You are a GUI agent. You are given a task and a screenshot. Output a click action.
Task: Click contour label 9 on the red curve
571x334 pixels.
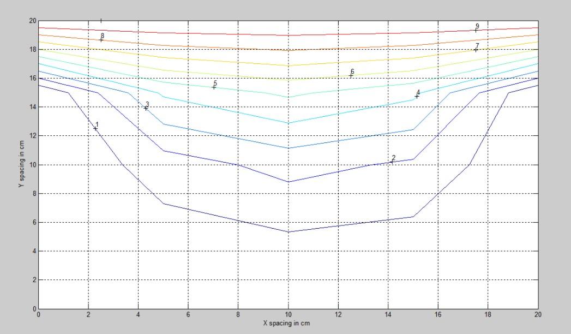pos(477,26)
